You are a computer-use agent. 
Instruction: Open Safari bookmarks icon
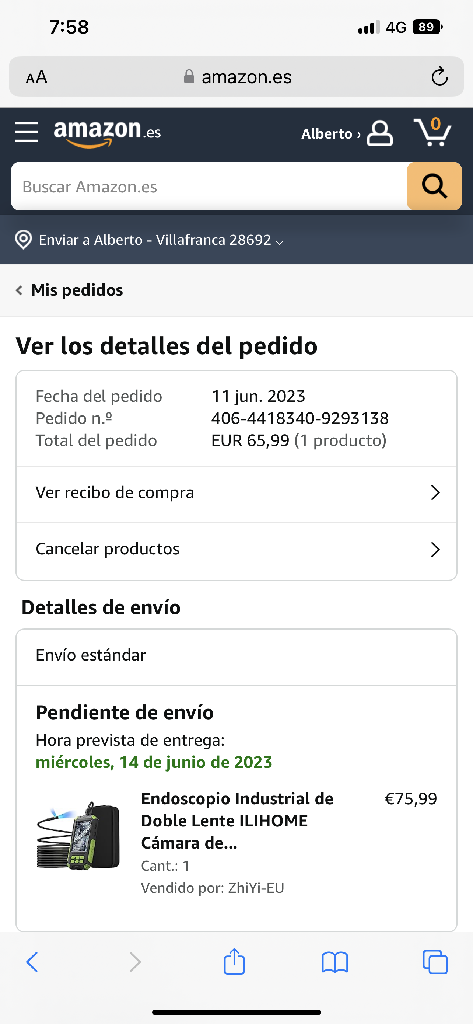tap(335, 962)
